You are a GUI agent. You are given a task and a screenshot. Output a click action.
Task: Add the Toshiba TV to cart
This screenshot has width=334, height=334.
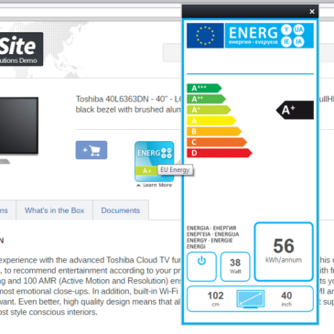pyautogui.click(x=92, y=150)
